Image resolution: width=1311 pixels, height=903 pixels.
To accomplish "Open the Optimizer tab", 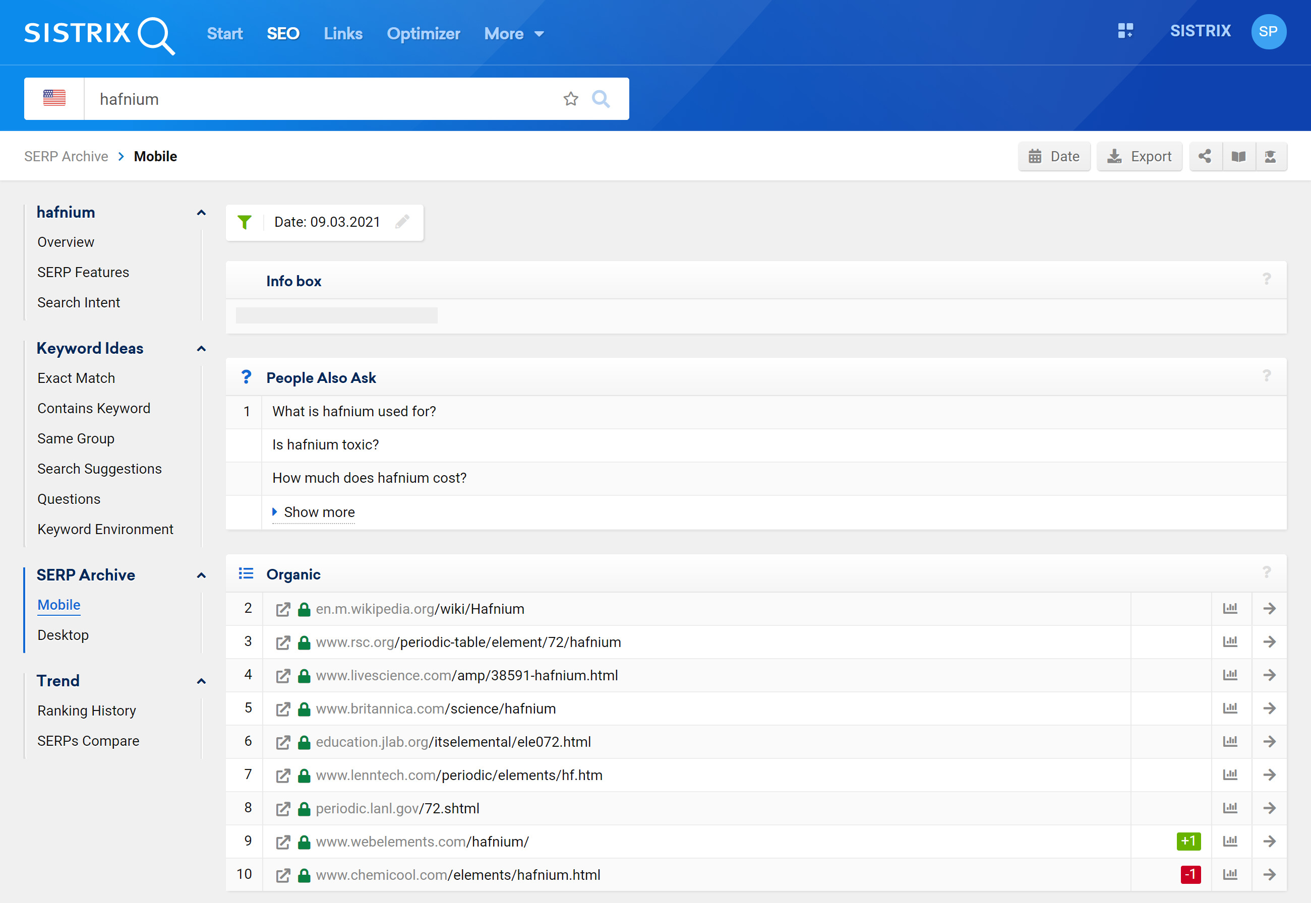I will 424,34.
